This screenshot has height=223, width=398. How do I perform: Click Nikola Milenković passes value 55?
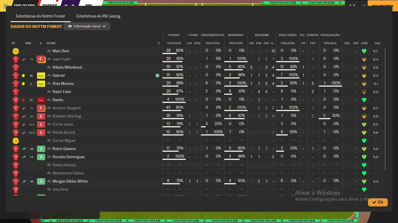click(168, 67)
